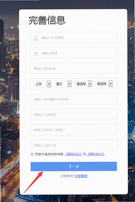Screen dimensions: 135x202
Task: Open the 《隐私协议》 link
Action: tap(96, 154)
